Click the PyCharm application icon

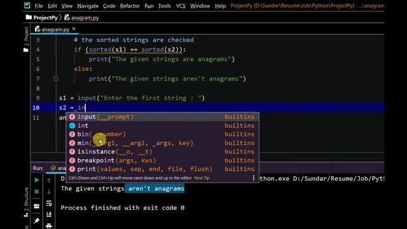(27, 6)
